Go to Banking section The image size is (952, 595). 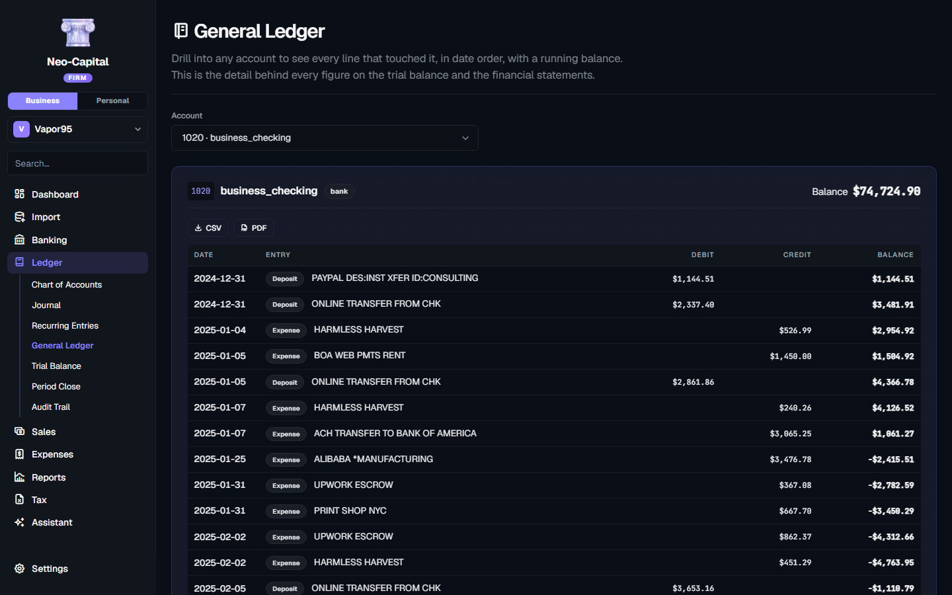pyautogui.click(x=77, y=240)
